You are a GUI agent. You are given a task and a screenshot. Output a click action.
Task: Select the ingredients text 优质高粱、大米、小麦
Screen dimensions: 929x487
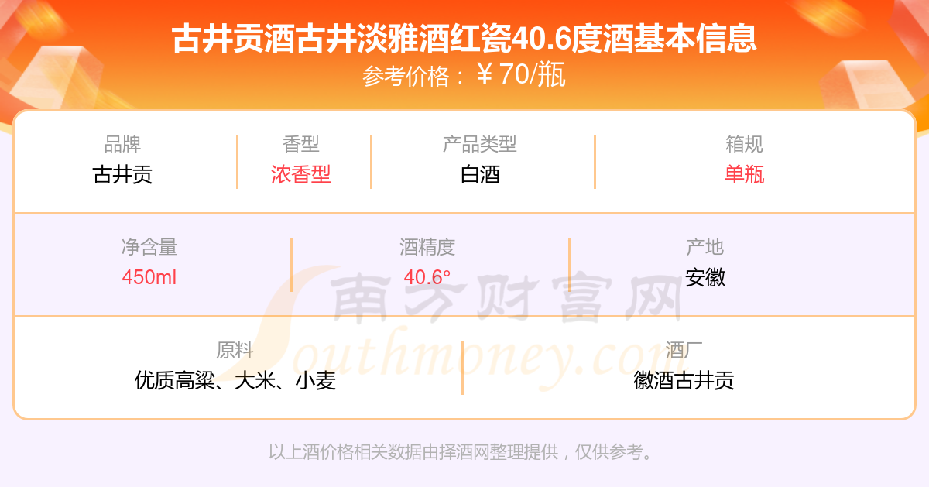235,380
